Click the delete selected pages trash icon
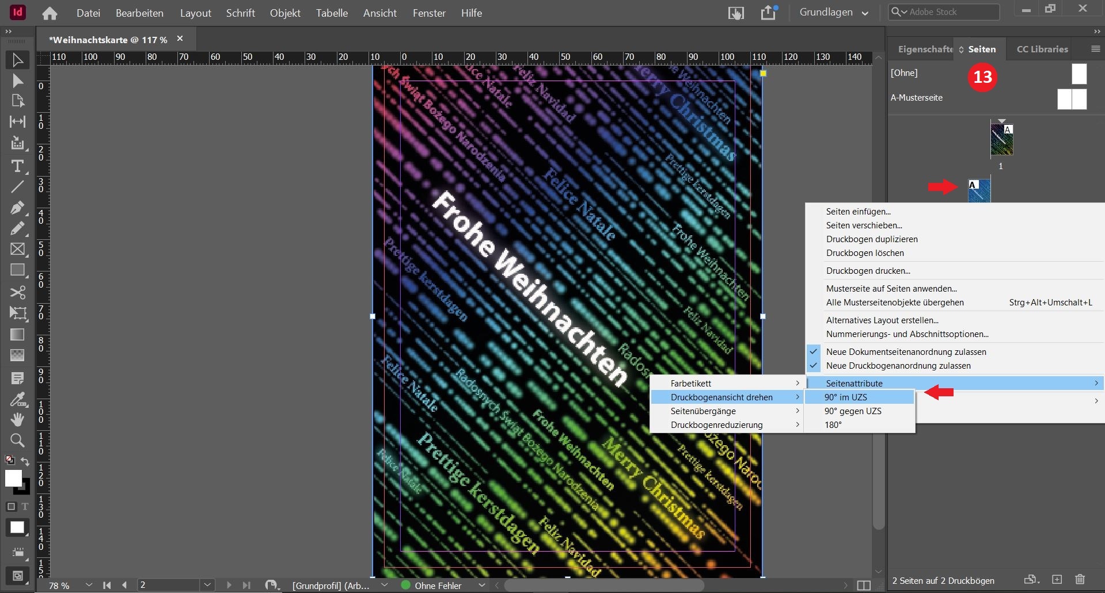 point(1080,580)
